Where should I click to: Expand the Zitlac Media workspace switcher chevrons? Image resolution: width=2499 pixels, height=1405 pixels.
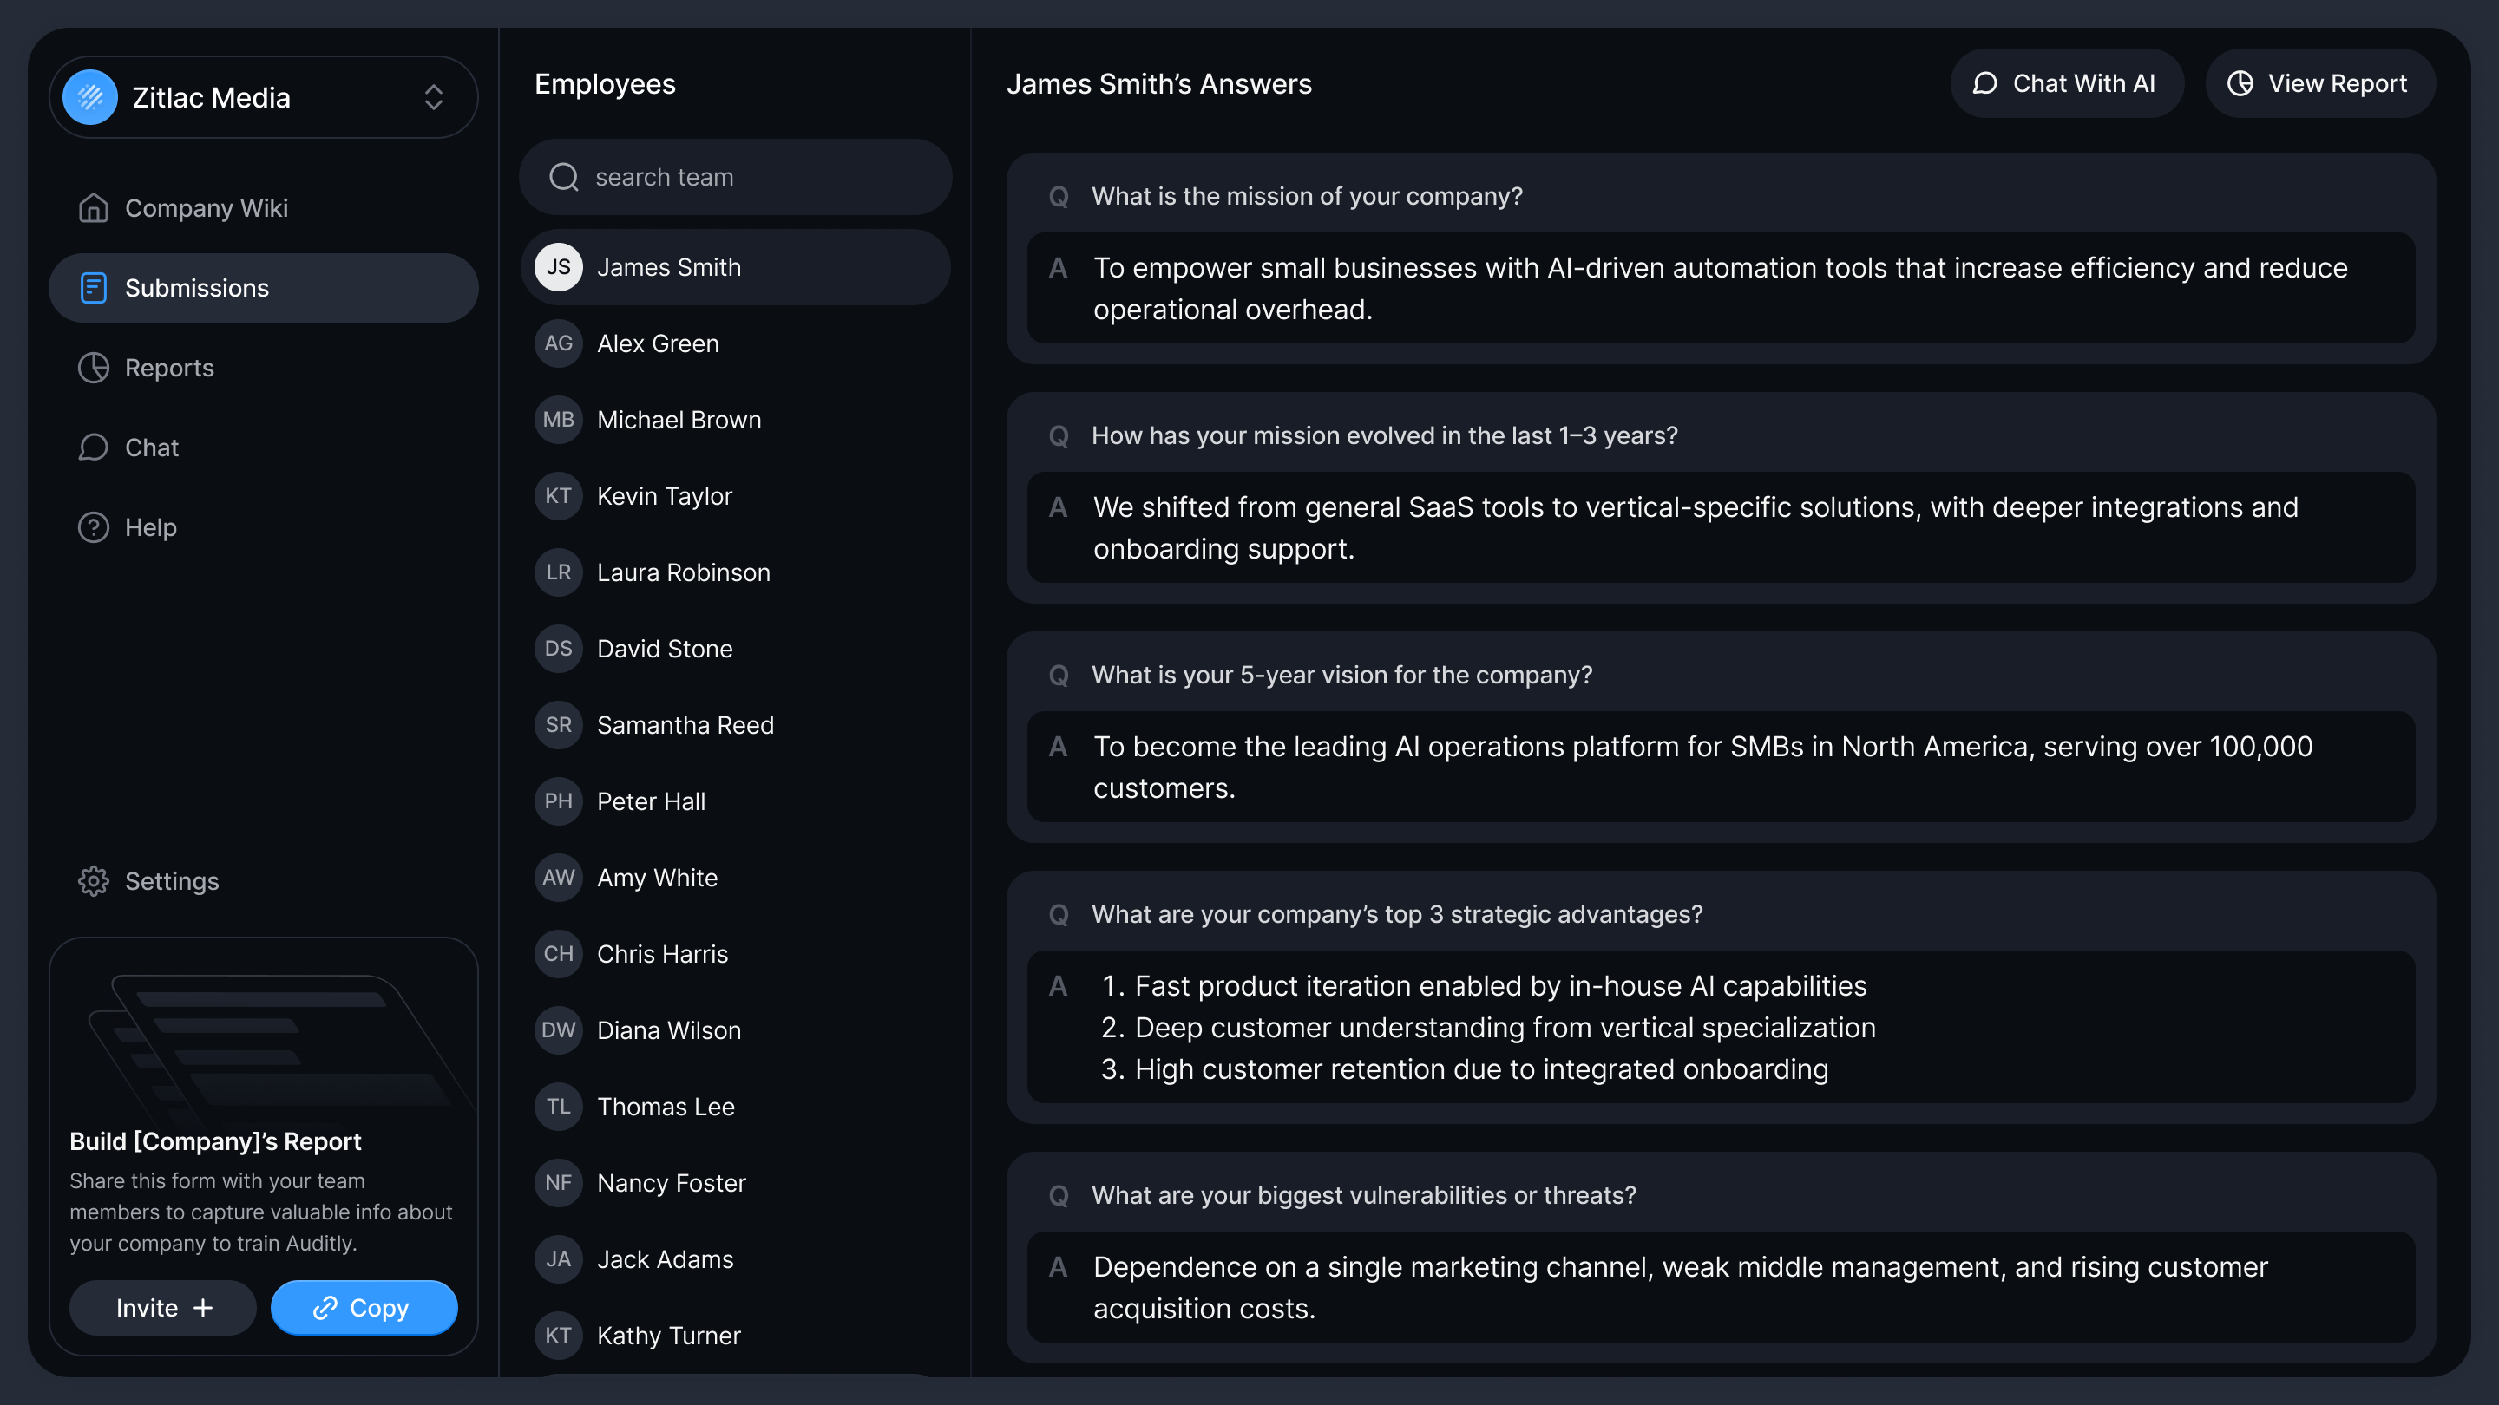point(433,97)
